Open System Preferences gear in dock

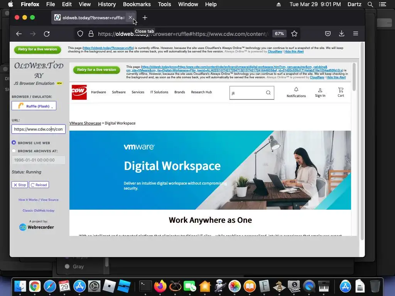[94, 286]
